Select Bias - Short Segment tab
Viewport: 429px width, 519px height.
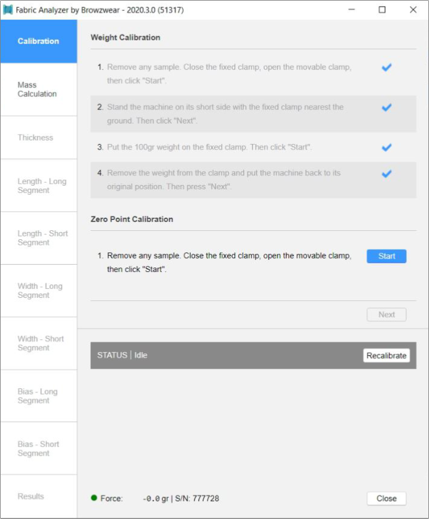(39, 448)
